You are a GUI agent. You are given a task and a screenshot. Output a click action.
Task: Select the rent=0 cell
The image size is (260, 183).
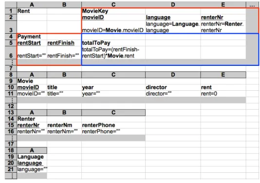tap(223, 94)
